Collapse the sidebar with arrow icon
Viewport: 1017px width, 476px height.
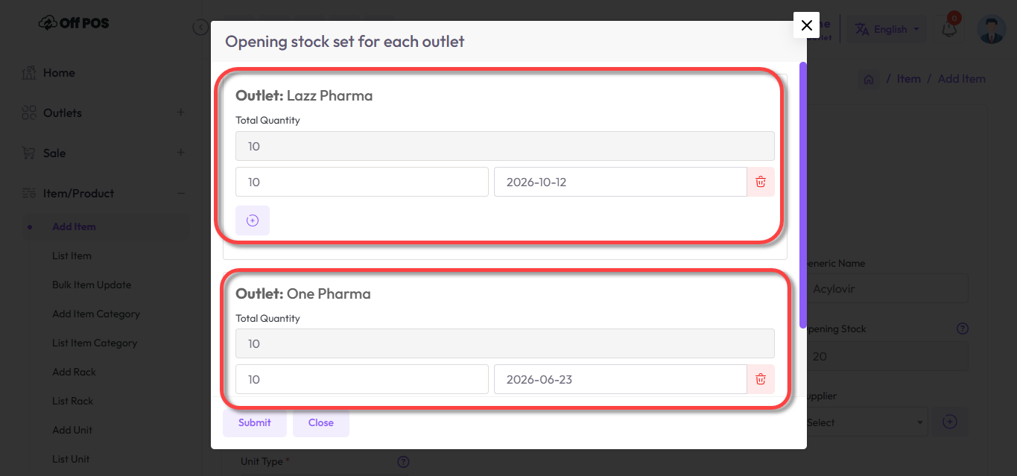click(200, 28)
